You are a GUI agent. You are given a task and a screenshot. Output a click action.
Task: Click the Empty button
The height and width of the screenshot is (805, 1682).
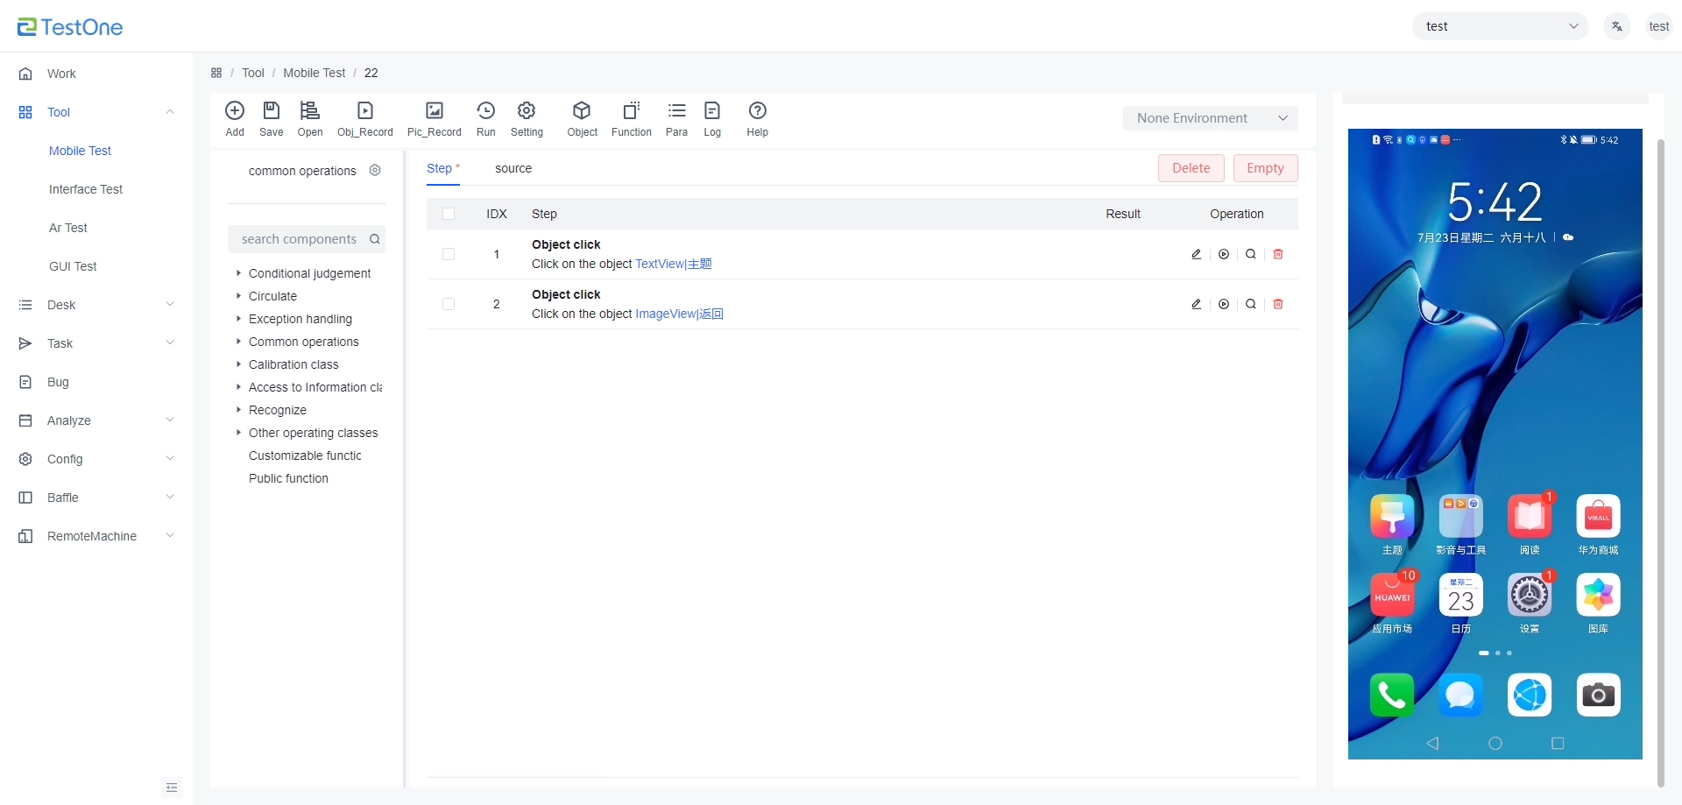1265,168
